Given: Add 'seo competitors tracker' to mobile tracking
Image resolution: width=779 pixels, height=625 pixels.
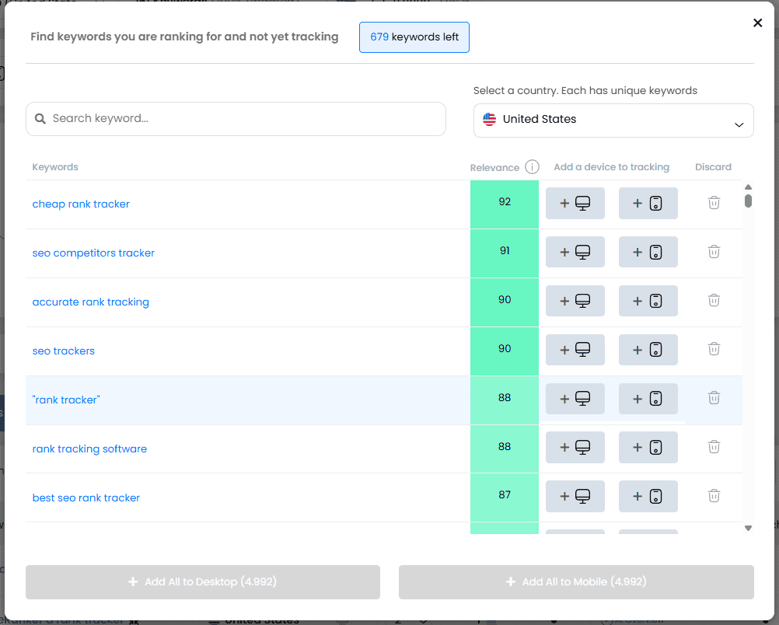Looking at the screenshot, I should [x=648, y=253].
